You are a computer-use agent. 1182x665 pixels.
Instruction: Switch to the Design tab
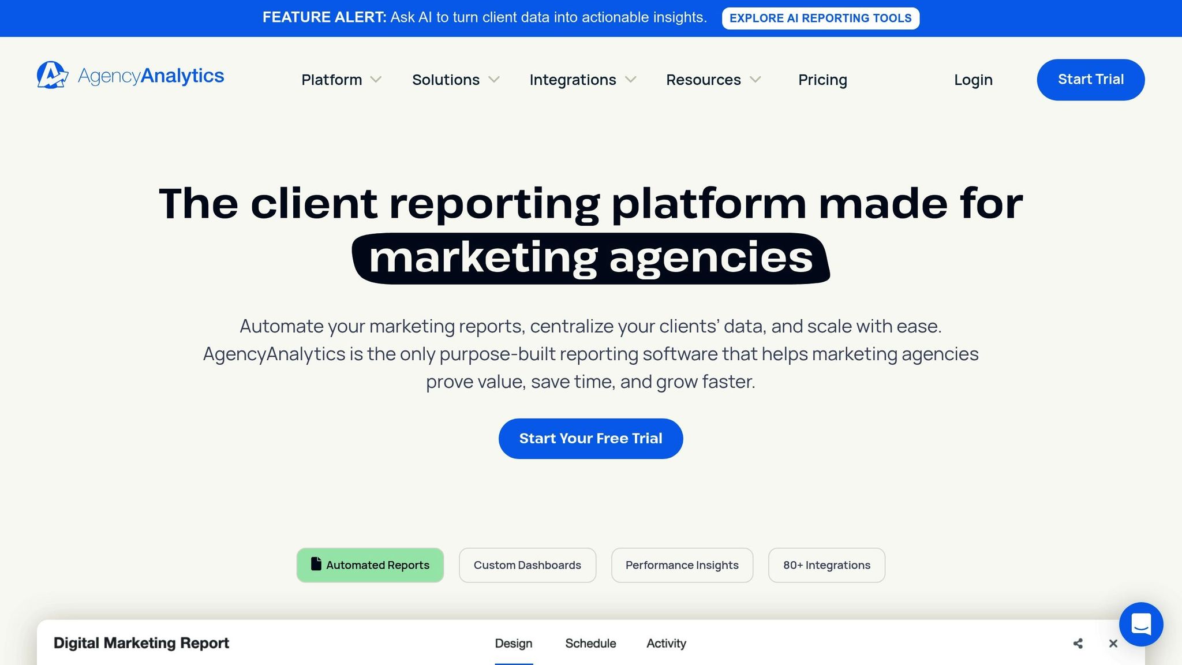[x=514, y=644]
